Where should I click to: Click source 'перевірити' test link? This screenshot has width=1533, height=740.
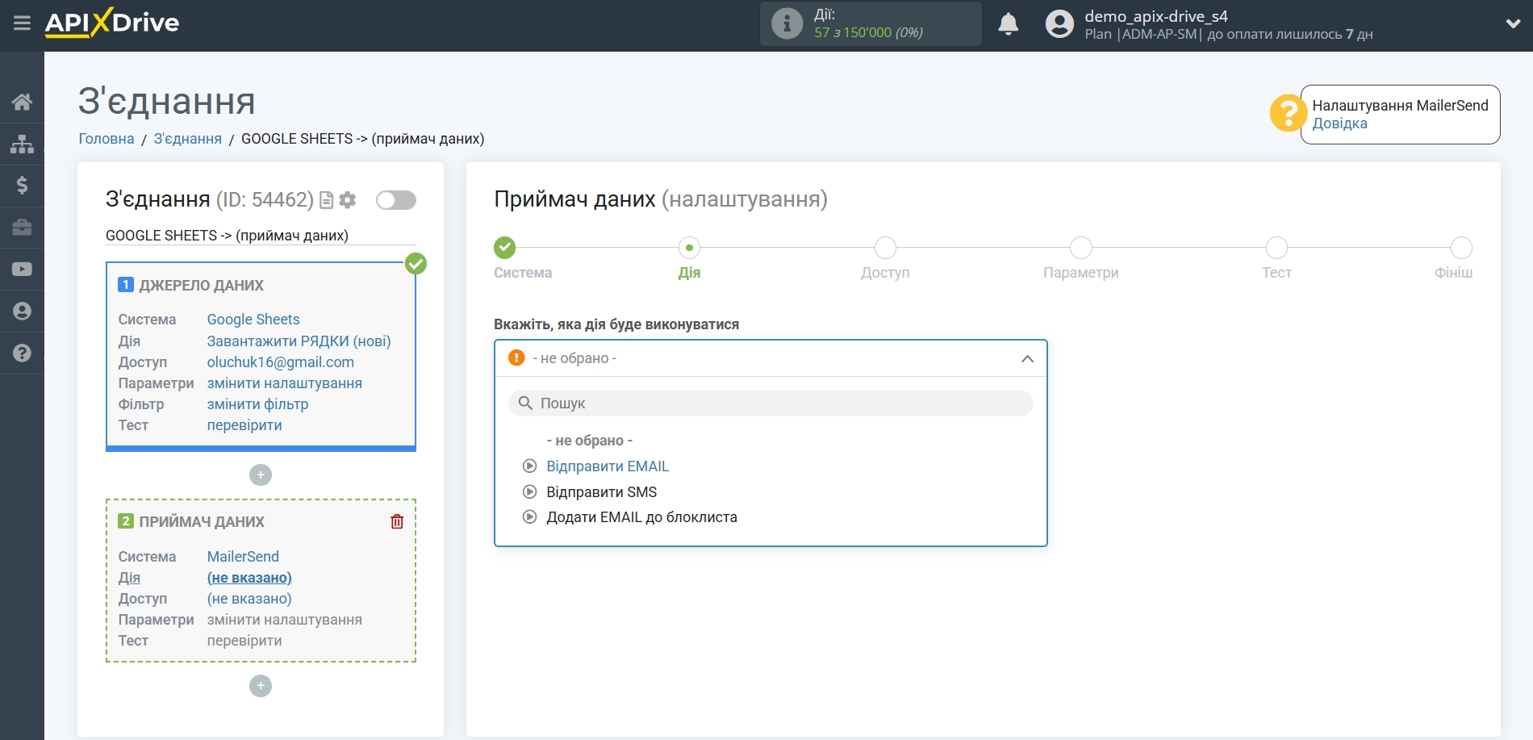click(244, 425)
